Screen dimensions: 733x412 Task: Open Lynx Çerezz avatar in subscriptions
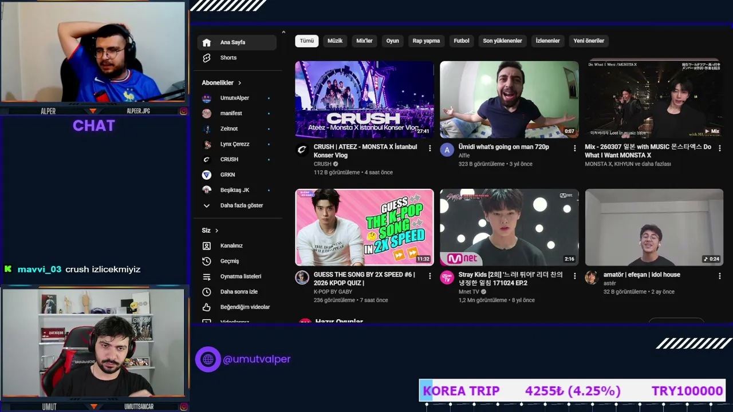(207, 144)
